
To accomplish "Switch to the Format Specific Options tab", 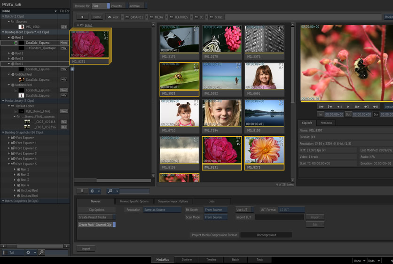I will 134,201.
